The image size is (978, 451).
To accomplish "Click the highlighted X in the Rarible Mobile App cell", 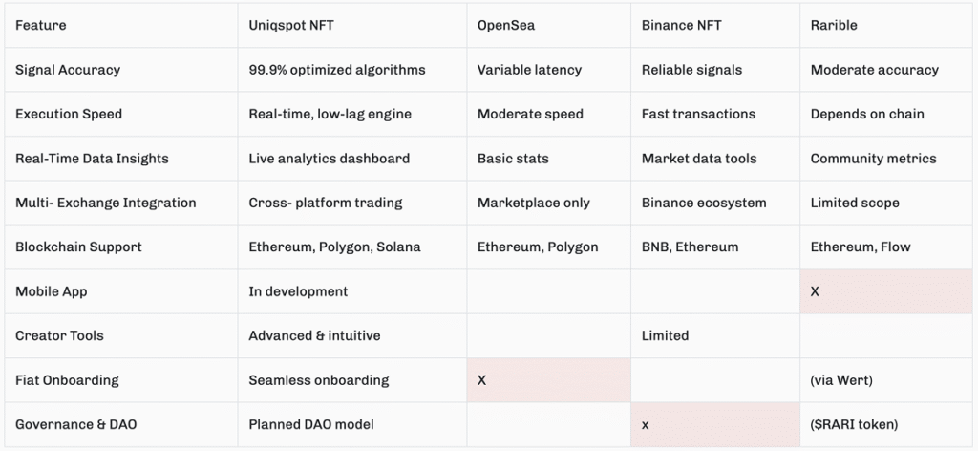I will [815, 291].
